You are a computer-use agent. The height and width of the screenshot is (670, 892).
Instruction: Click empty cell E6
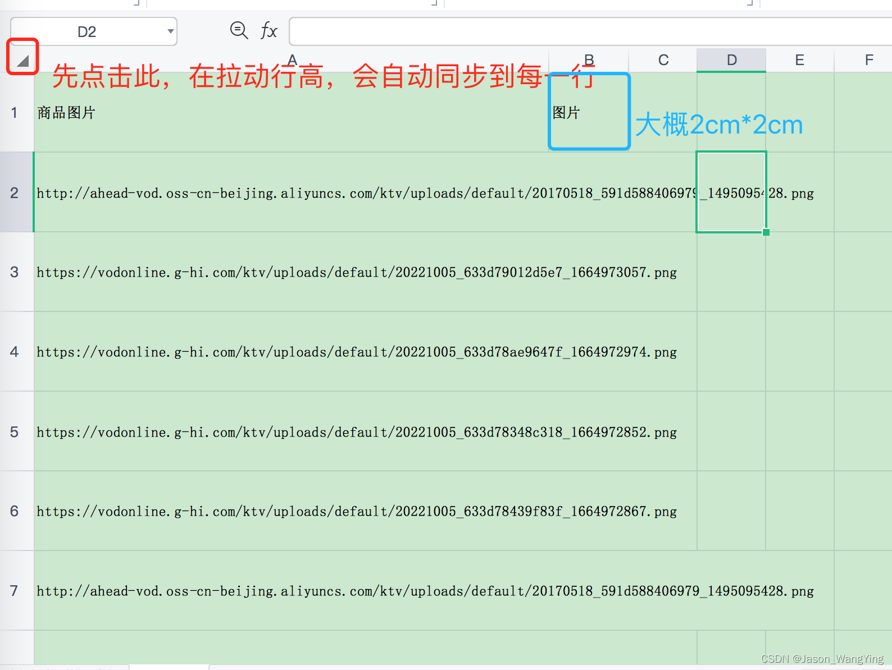pos(800,511)
